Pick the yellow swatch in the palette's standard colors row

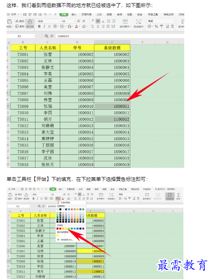[x=66, y=229]
